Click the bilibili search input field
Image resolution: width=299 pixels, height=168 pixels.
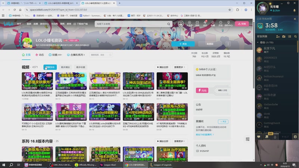(130, 24)
